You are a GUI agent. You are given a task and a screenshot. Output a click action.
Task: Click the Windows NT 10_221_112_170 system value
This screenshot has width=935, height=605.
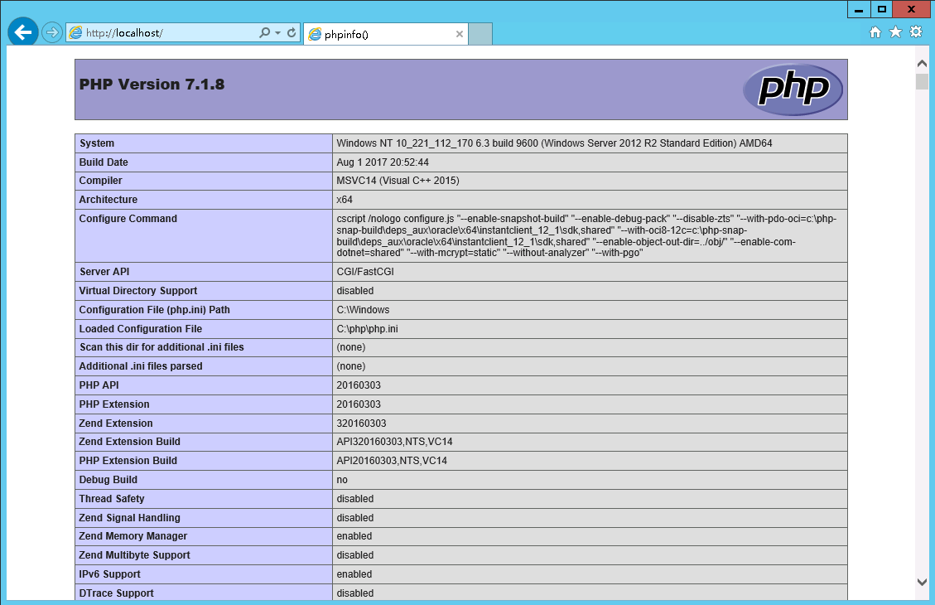coord(554,143)
